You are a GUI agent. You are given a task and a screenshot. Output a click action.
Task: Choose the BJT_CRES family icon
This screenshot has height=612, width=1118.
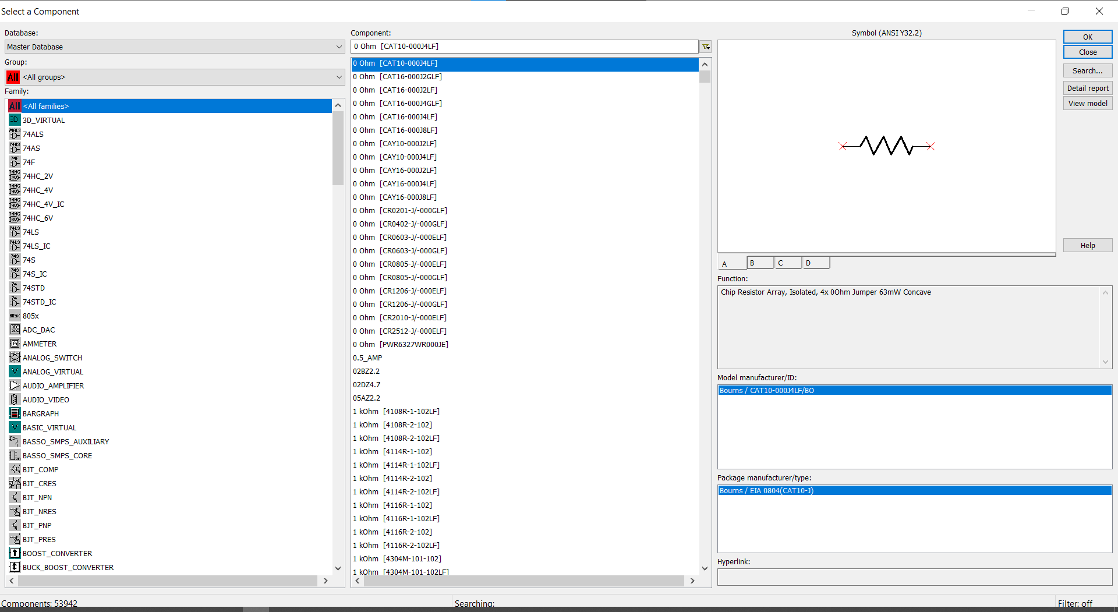[15, 483]
